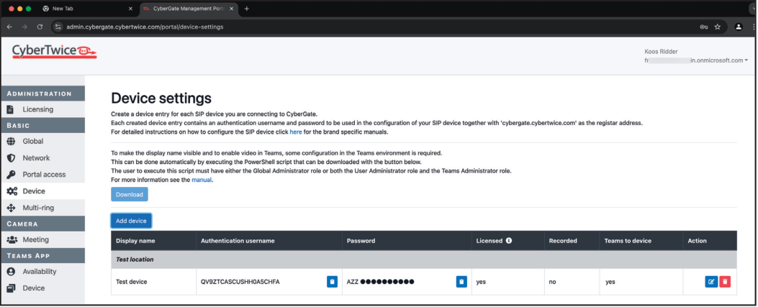This screenshot has height=307, width=758.
Task: Click the Licensed info icon in header
Action: 508,240
